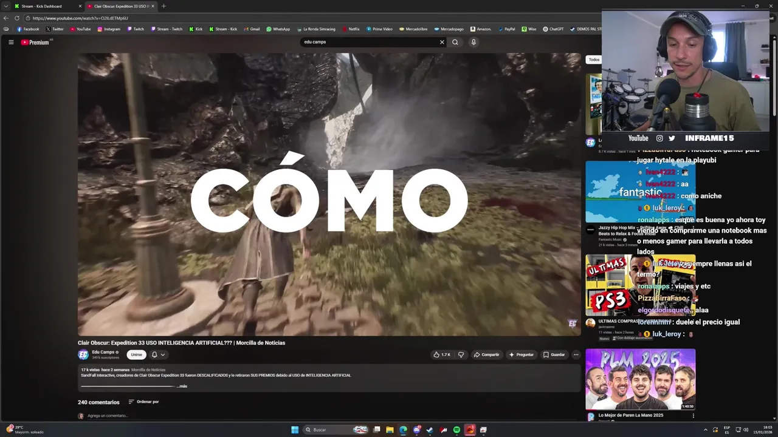This screenshot has width=778, height=437.
Task: Open Microsoft Edge from the taskbar
Action: click(x=403, y=430)
